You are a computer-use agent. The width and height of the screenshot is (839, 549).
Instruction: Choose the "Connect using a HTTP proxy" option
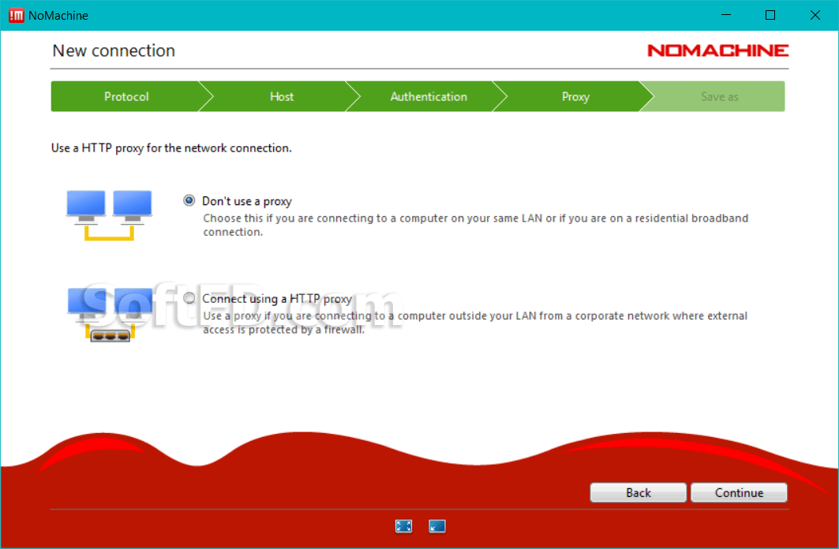[189, 297]
